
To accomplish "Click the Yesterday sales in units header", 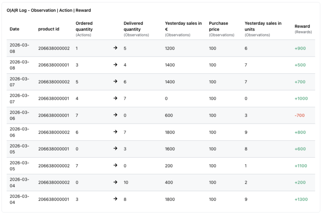I will coord(263,26).
